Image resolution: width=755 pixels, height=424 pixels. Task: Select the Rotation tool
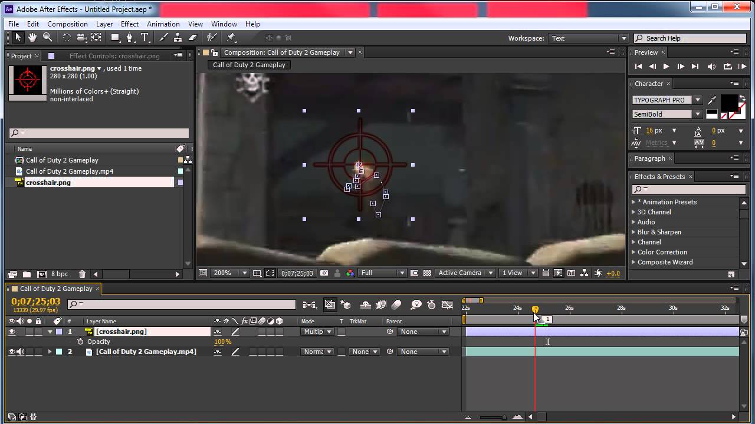[66, 37]
